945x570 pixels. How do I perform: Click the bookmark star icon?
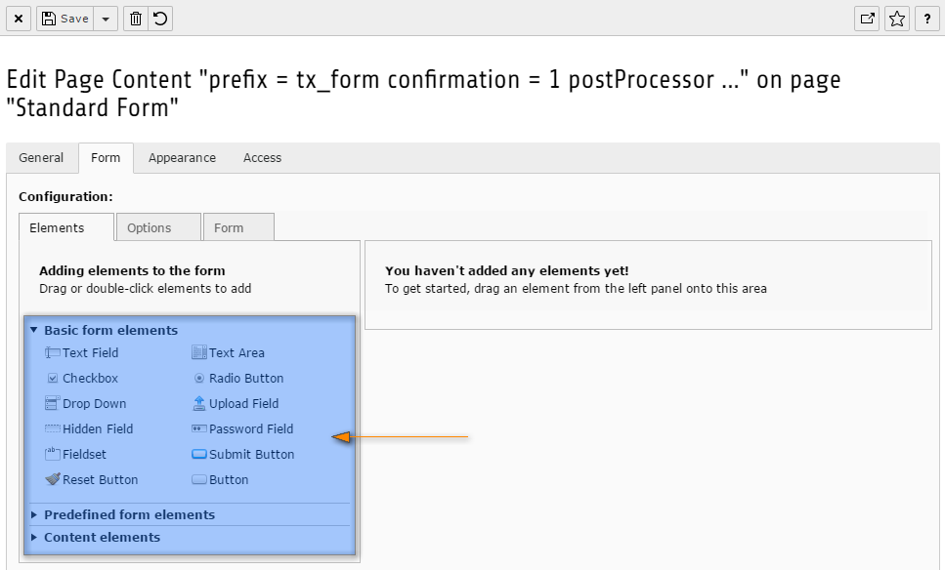(897, 19)
